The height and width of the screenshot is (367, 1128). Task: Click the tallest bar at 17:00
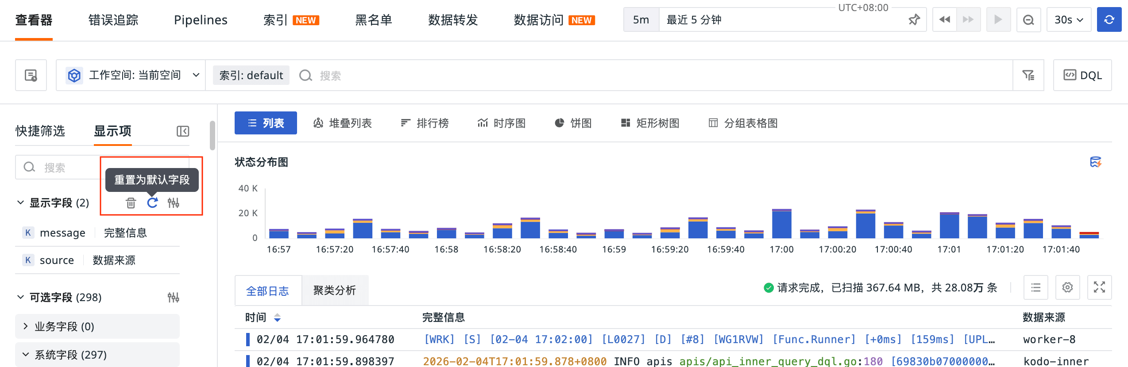[781, 224]
